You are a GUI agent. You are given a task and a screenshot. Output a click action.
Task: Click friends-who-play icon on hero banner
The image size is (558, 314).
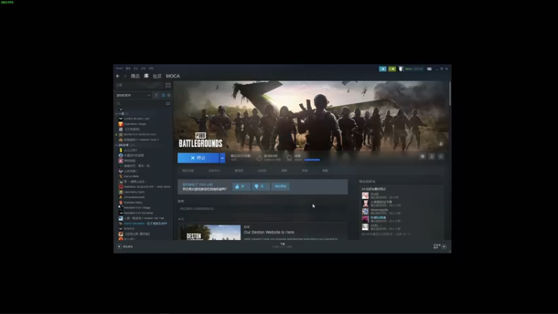[x=441, y=144]
